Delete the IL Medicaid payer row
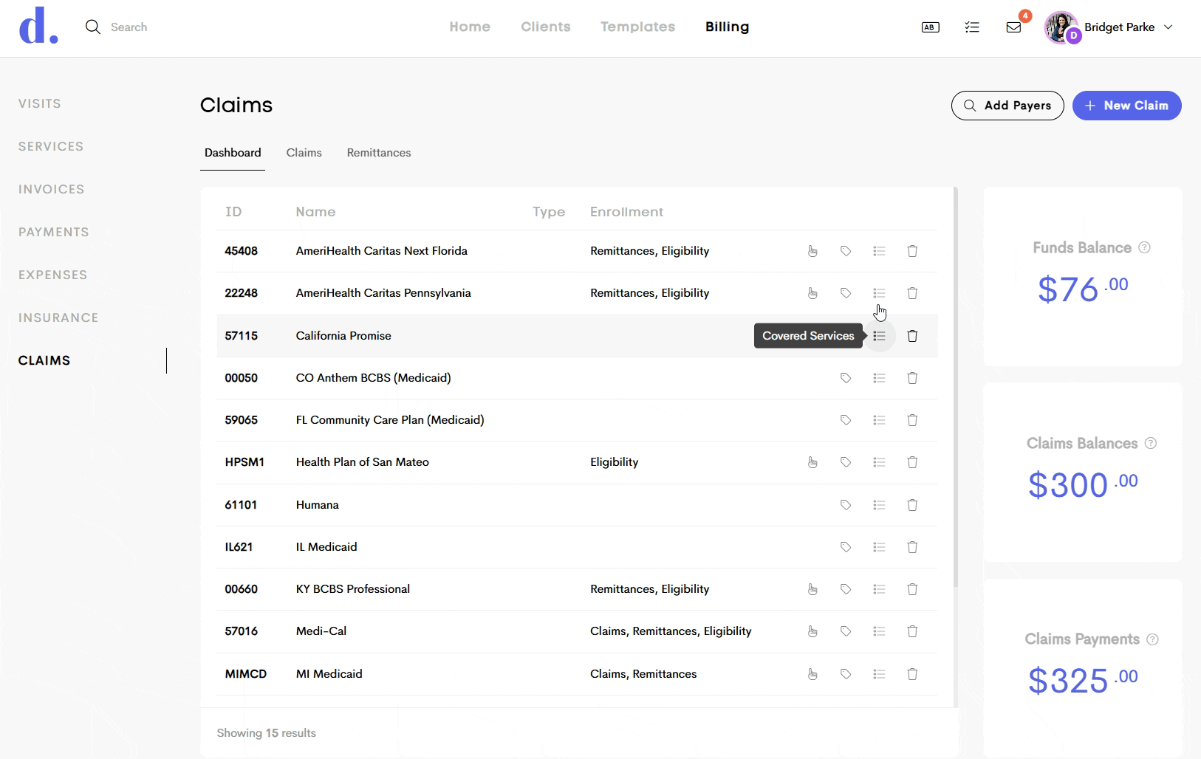 [912, 547]
